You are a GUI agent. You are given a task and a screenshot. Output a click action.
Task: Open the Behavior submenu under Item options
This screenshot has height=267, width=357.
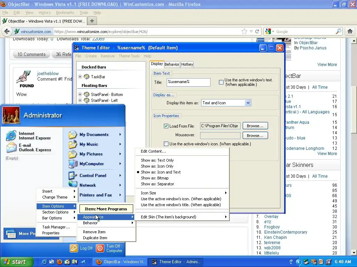[107, 223]
